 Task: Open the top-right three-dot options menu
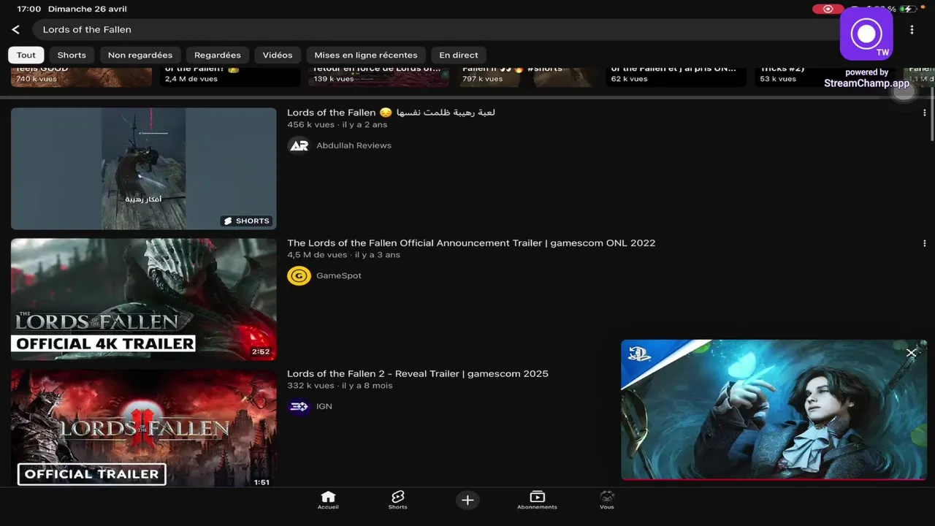pyautogui.click(x=912, y=30)
